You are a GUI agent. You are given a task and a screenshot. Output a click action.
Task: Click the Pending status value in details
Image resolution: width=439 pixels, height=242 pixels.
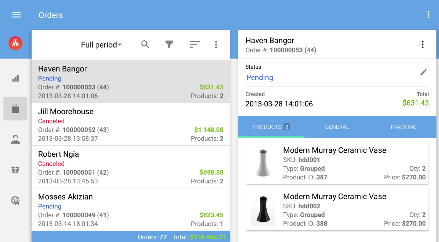tap(260, 77)
